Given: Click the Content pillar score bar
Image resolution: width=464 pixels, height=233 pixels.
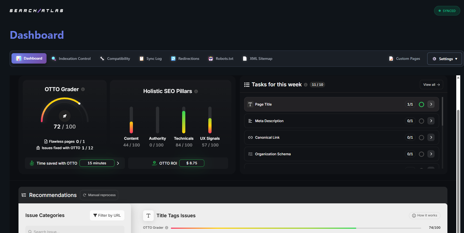Looking at the screenshot, I should click(x=131, y=120).
